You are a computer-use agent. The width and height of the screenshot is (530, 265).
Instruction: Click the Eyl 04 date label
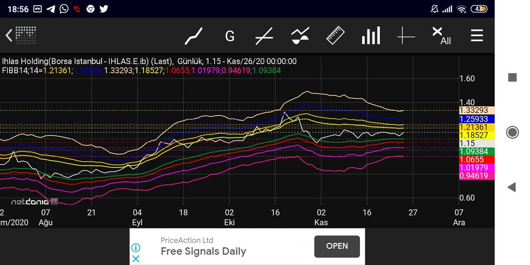click(x=137, y=217)
